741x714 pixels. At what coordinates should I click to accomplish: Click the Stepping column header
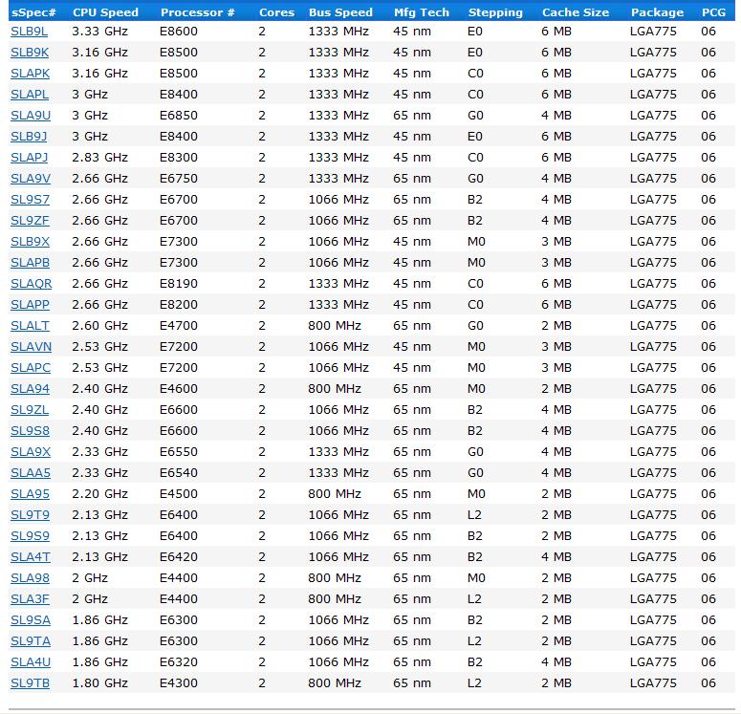click(495, 12)
